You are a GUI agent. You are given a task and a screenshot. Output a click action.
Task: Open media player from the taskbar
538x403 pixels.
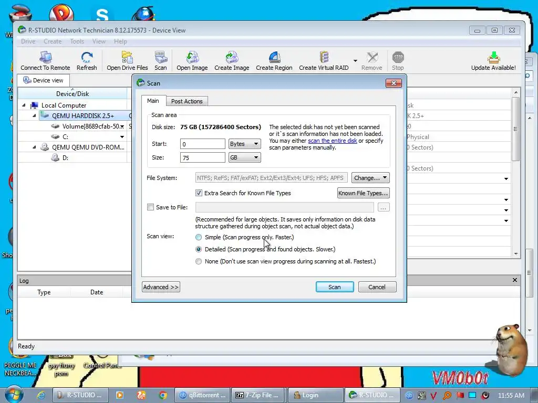[120, 395]
